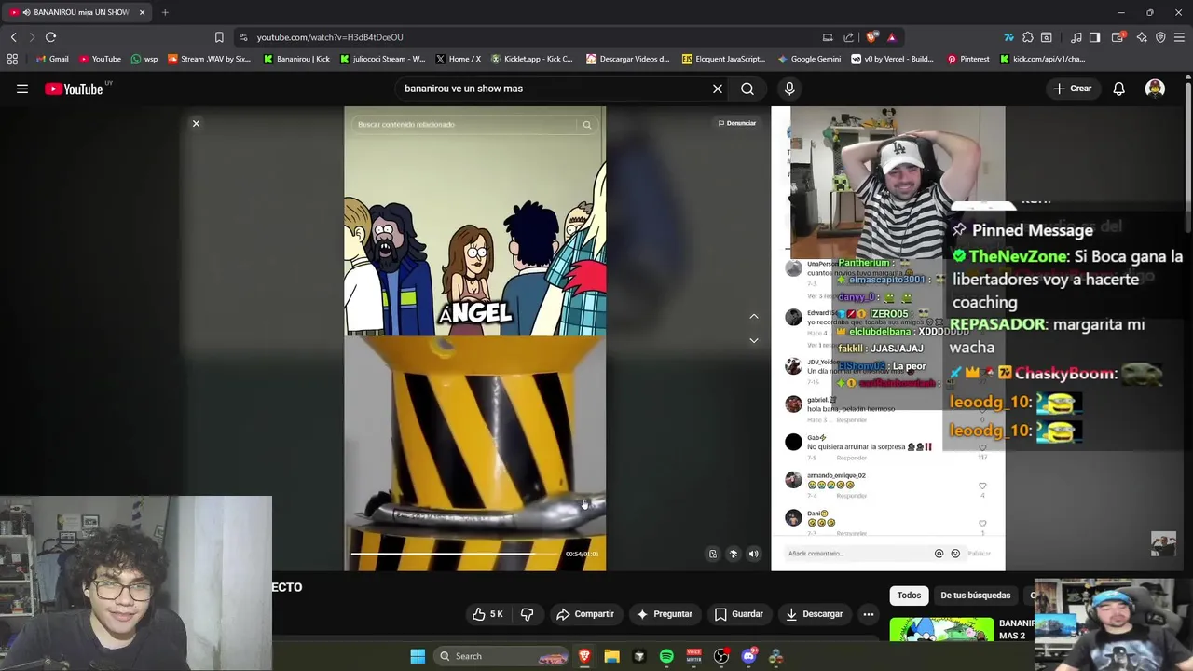Reply to Gab's comment via Responder
This screenshot has width=1193, height=671.
click(x=852, y=458)
